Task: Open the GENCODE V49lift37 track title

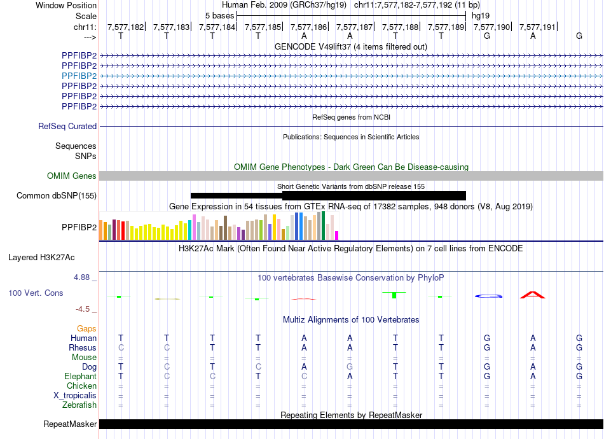Action: (350, 46)
